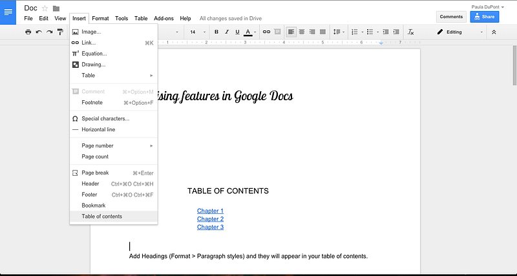Select justify alignment
517x276 pixels.
pos(322,32)
